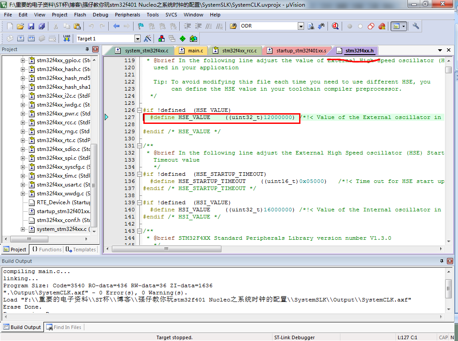458x341 pixels.
Task: Open the Target 1 dropdown
Action: coord(137,39)
